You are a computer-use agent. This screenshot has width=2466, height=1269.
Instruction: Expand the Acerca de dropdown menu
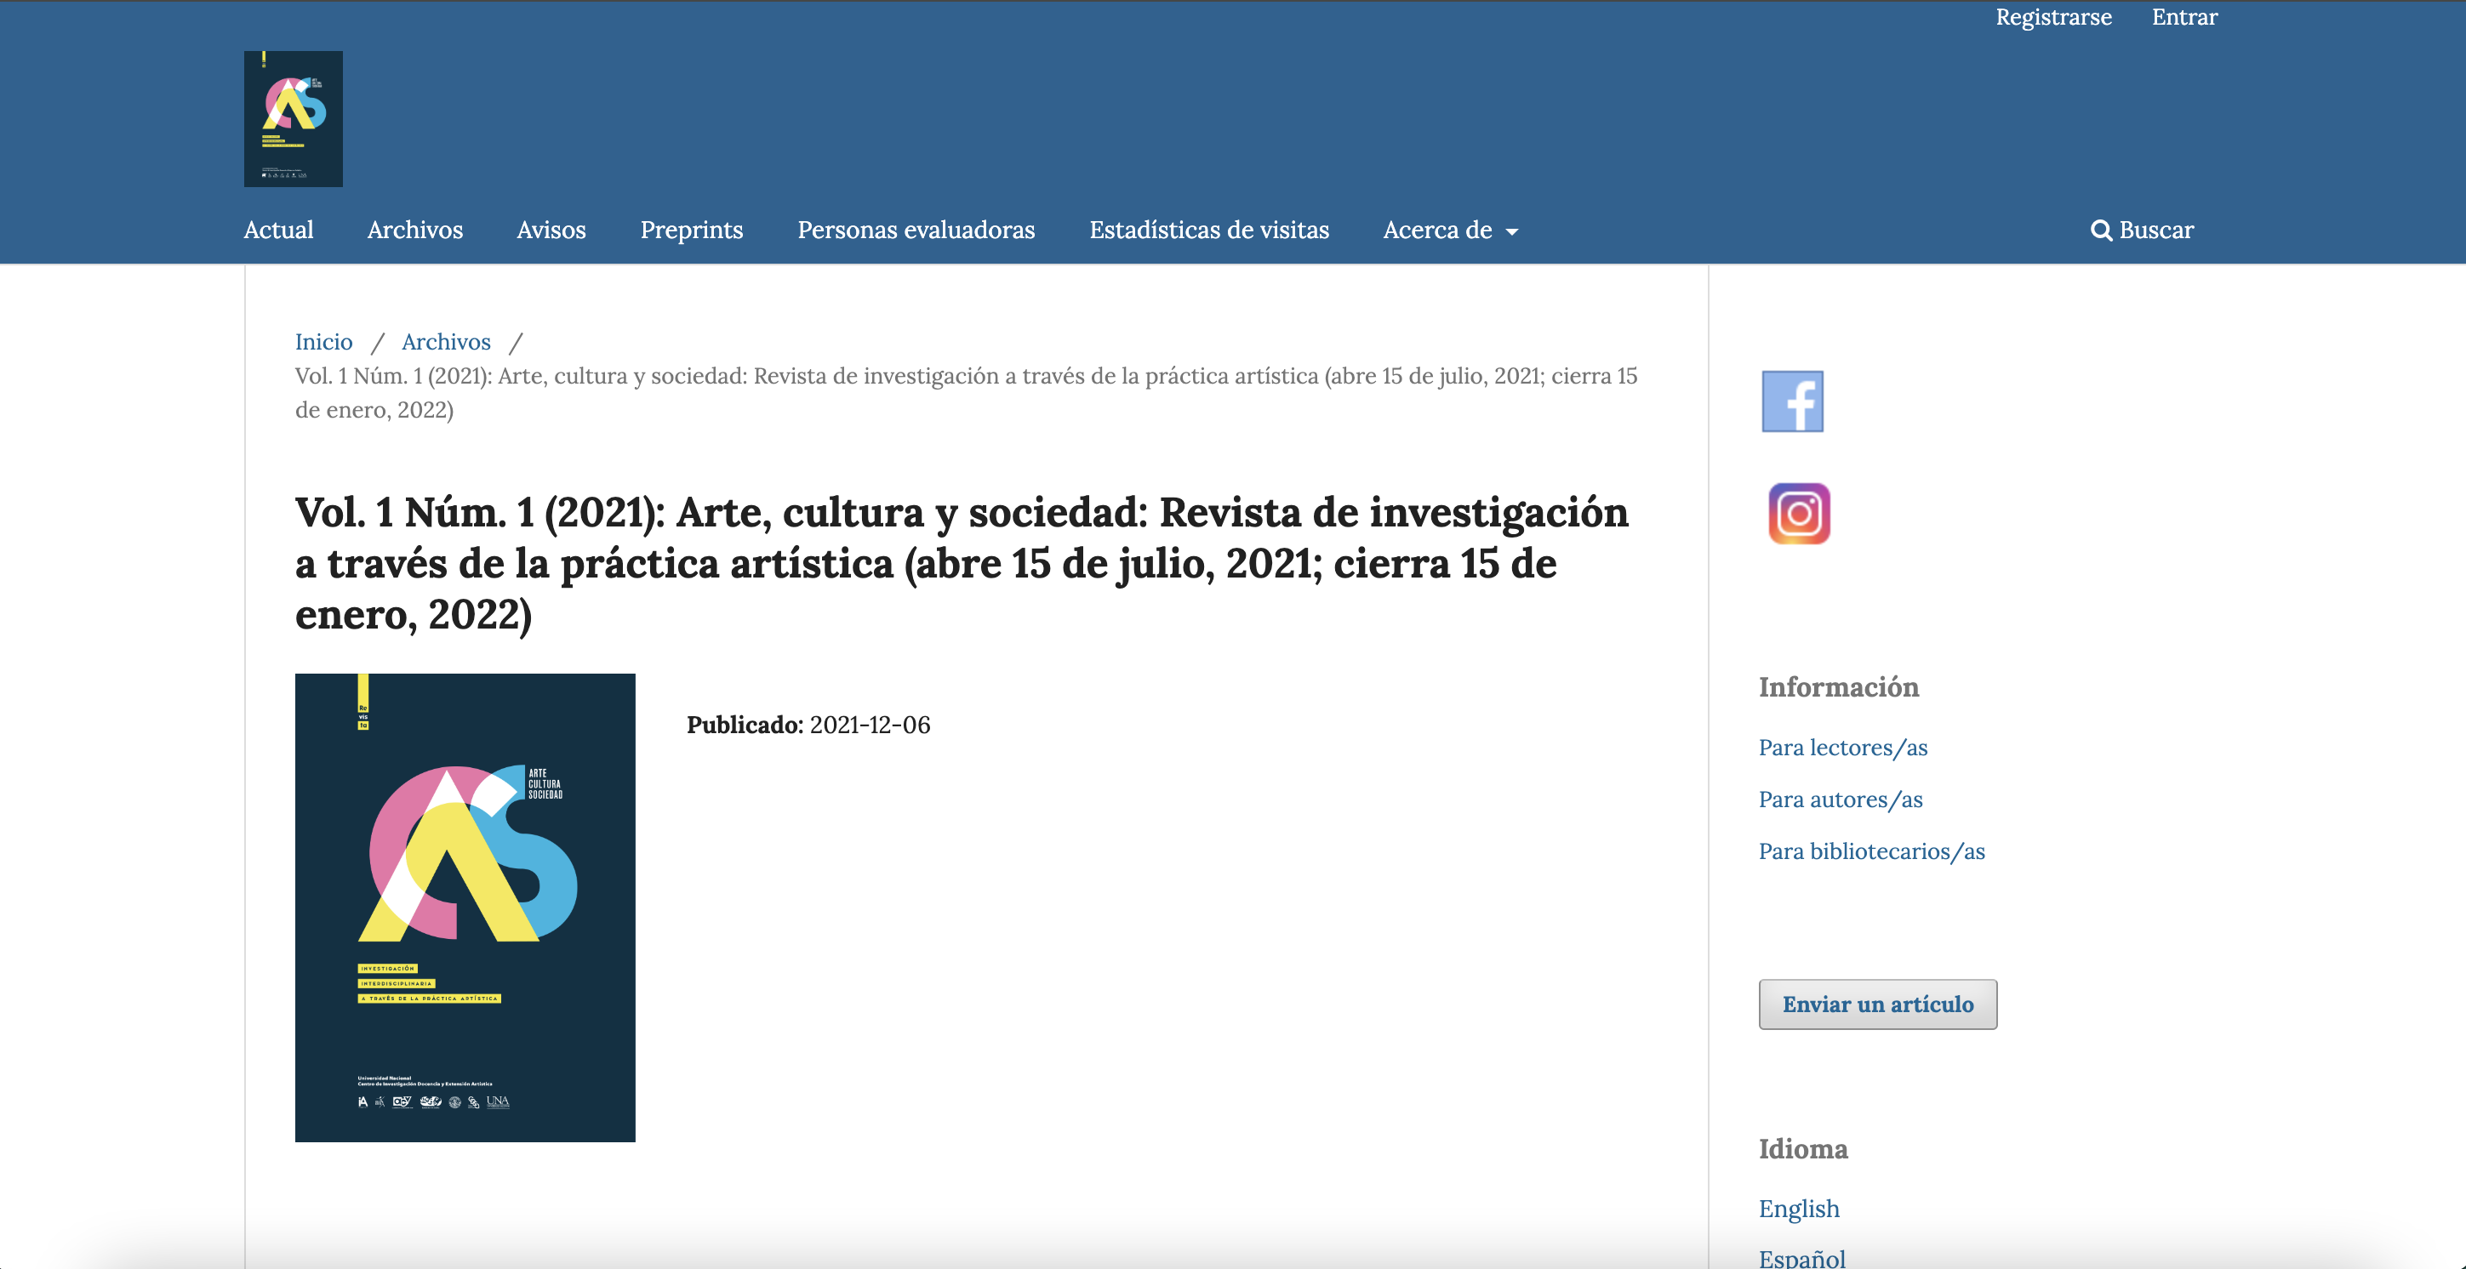[1449, 230]
